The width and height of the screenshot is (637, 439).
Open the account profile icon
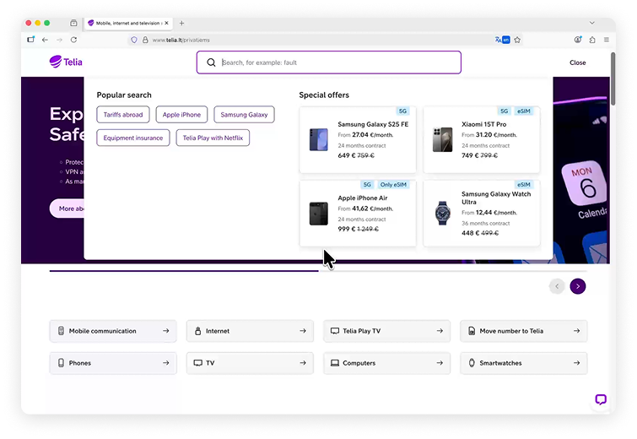click(x=578, y=40)
